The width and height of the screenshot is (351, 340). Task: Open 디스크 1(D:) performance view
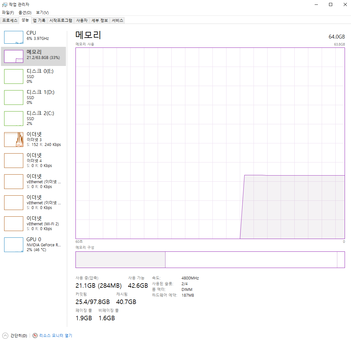[x=33, y=97]
